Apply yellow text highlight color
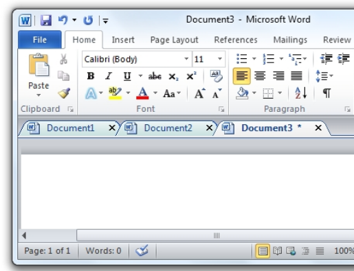Image resolution: width=354 pixels, height=271 pixels. tap(115, 93)
